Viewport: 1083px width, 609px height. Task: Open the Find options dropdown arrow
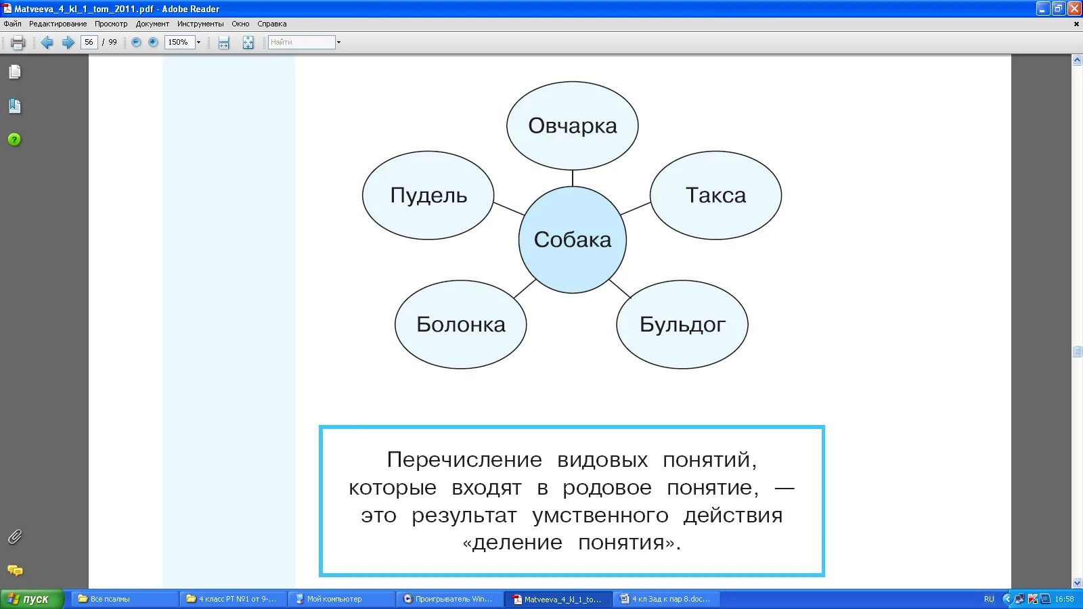(338, 42)
